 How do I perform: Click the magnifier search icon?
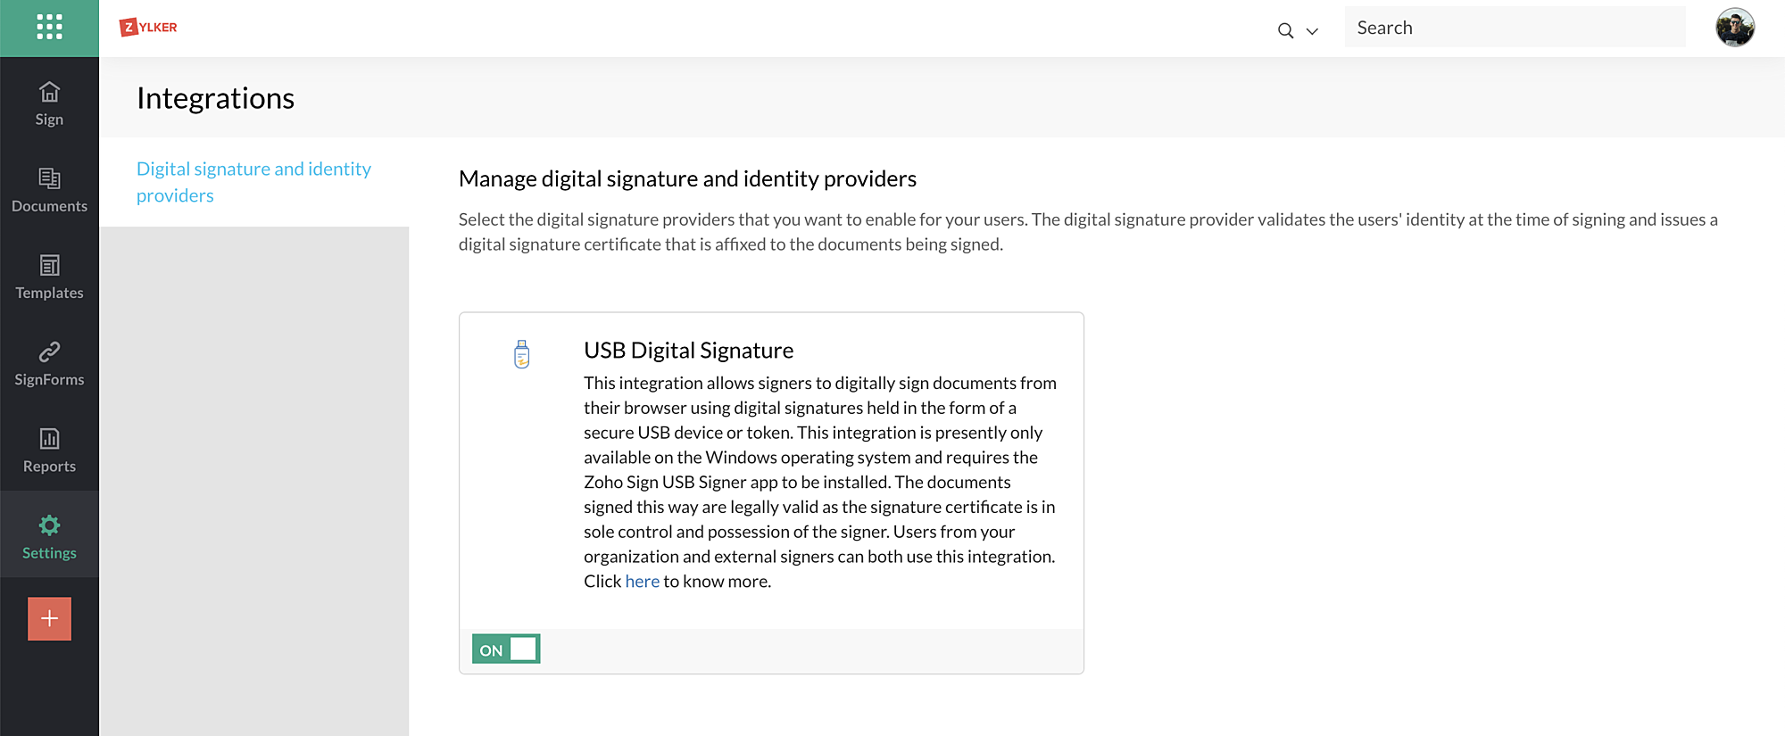1285,30
